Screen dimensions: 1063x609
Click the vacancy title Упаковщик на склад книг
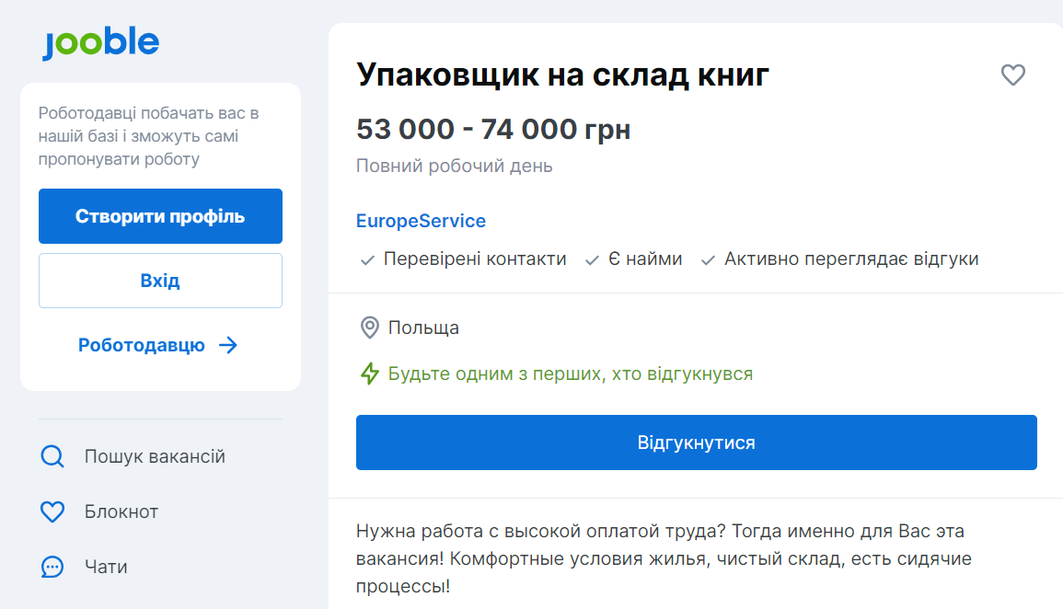562,75
